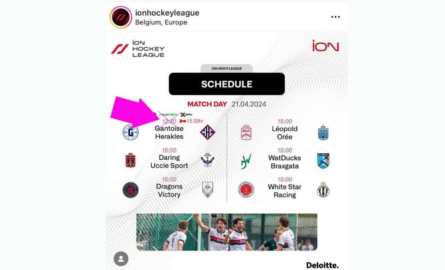
Task: Click the Racing club crest
Action: point(323,190)
